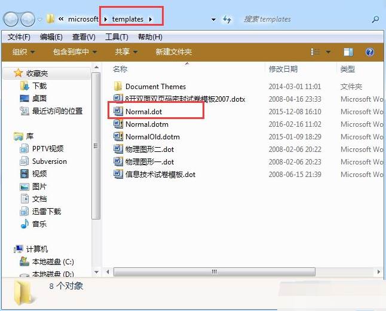The image size is (386, 311).
Task: Open the 共享 dropdown
Action: [126, 52]
